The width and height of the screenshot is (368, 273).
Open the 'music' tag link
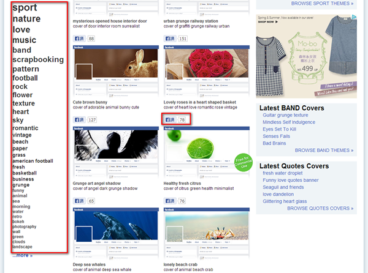pyautogui.click(x=25, y=40)
